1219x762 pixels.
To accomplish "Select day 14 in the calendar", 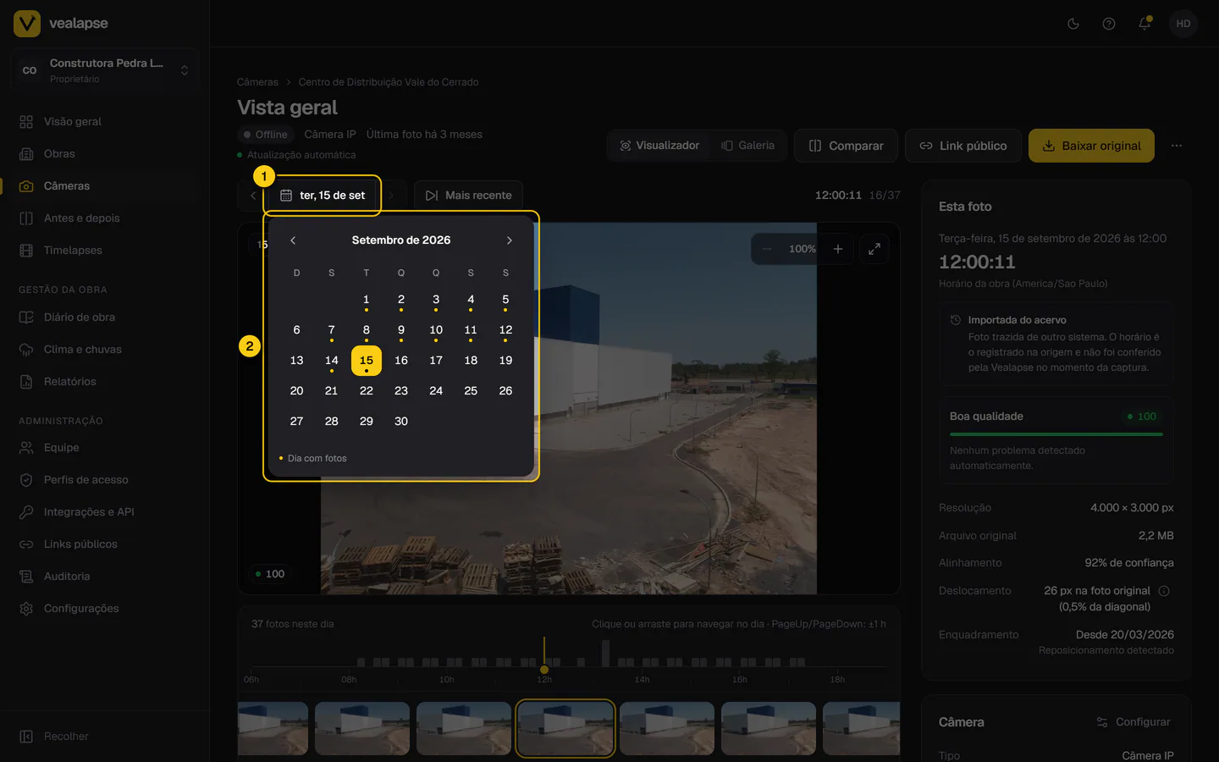I will (331, 361).
